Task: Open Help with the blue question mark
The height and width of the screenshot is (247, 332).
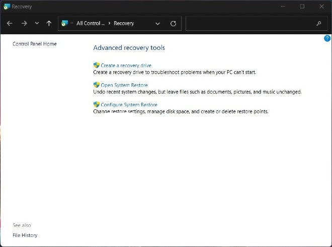Action: click(x=327, y=38)
